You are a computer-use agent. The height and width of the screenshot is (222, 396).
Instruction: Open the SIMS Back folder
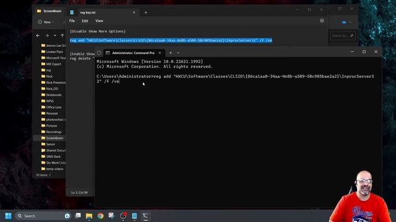[x=51, y=157]
